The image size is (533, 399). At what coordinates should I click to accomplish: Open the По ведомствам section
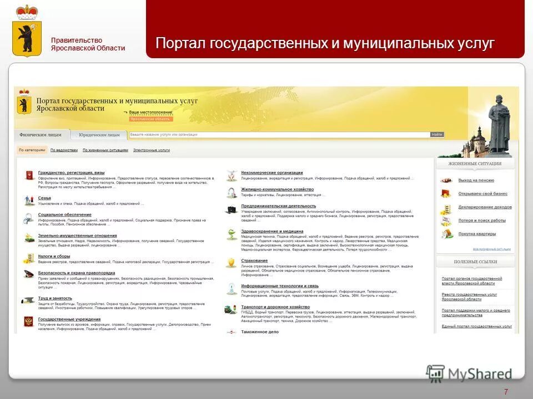pos(64,150)
